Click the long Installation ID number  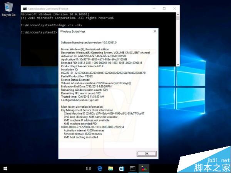coord(104,73)
